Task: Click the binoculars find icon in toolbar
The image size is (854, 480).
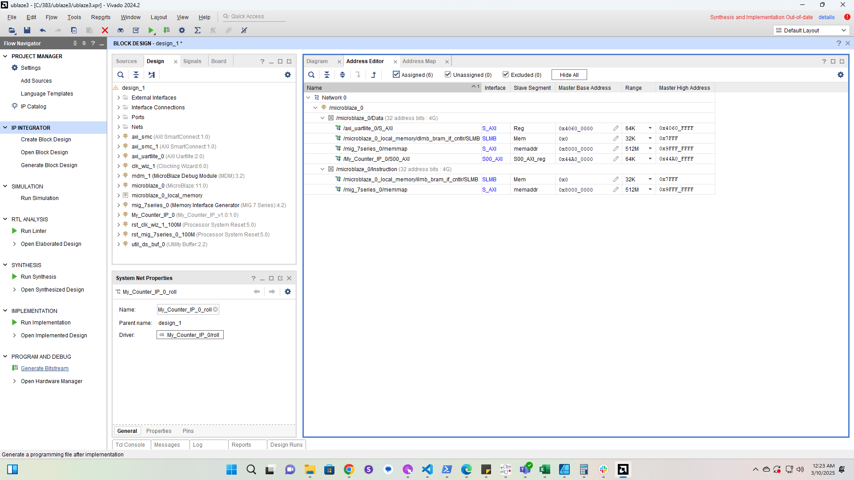Action: [x=121, y=30]
